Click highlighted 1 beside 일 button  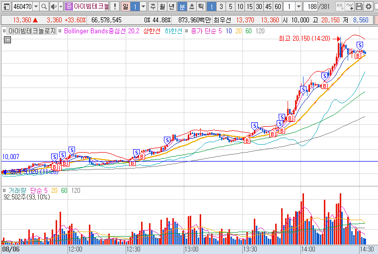click(x=135, y=6)
